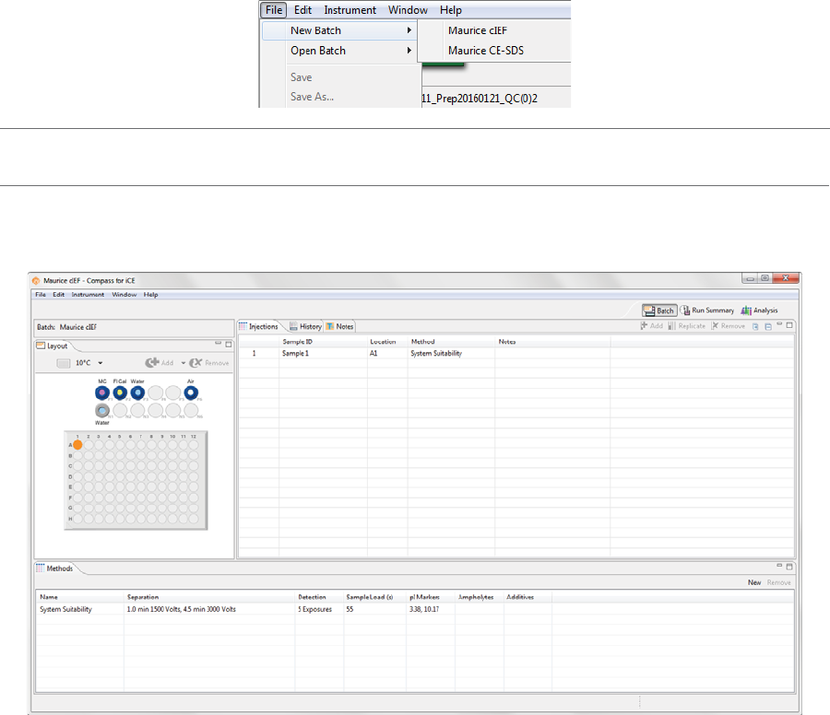Minimize the Layout pane
Viewport: 830px width, 715px height.
[x=218, y=343]
